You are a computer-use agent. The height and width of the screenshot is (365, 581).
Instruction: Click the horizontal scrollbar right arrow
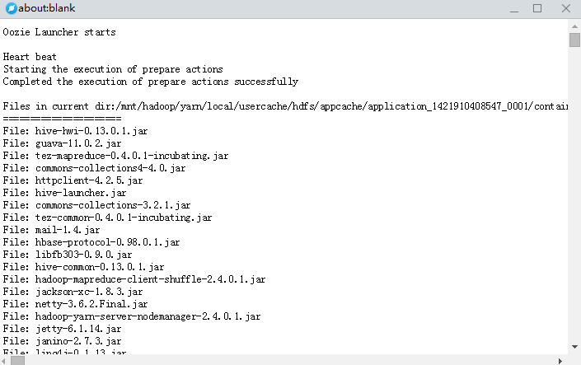coord(560,361)
